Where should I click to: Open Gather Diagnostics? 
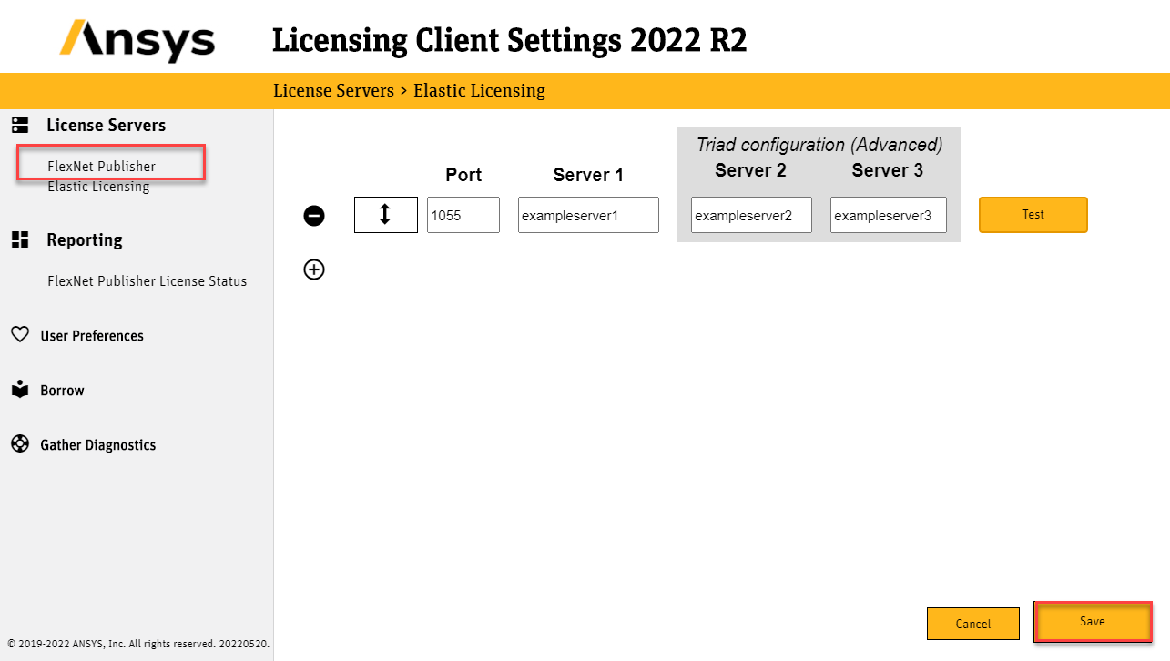[97, 445]
